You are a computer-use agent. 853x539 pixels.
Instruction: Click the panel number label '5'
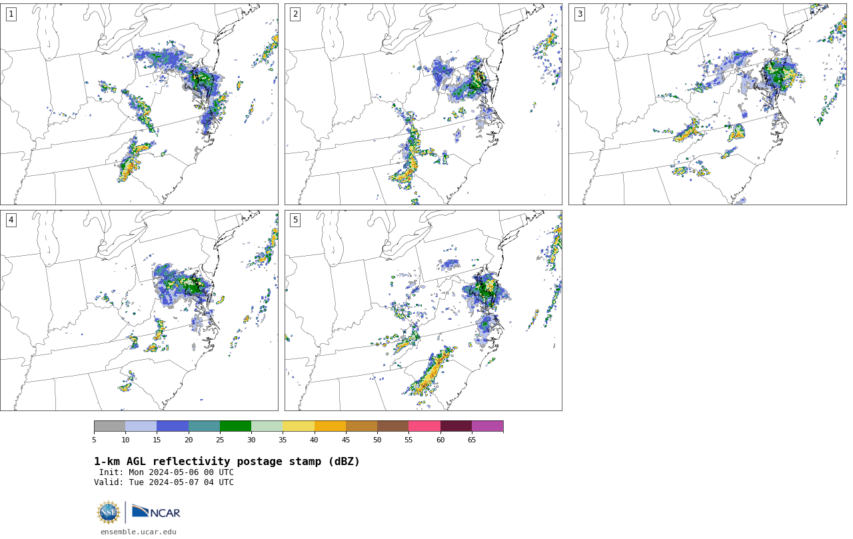(x=295, y=220)
